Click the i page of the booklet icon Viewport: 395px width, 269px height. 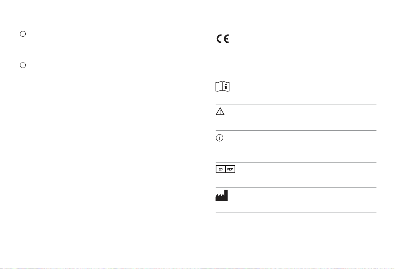pos(226,86)
